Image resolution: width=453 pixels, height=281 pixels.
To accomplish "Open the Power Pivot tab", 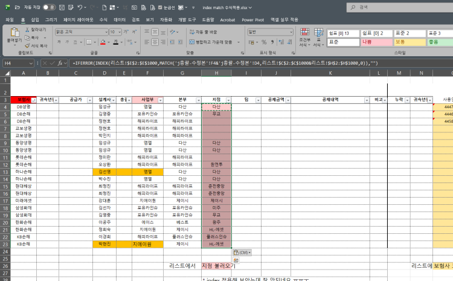I will [x=253, y=20].
